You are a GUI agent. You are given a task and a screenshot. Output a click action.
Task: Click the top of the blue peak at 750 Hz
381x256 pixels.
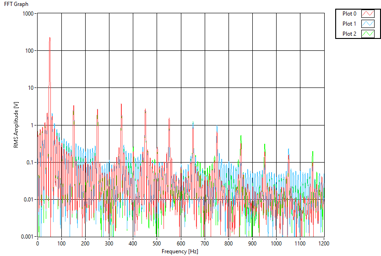tap(217, 126)
